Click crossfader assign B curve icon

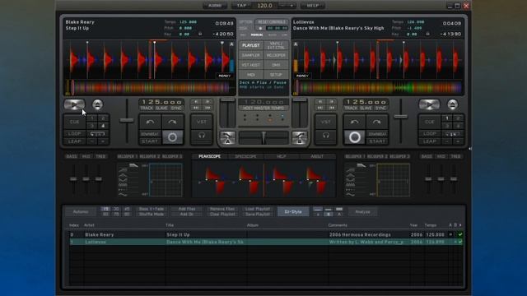click(300, 137)
